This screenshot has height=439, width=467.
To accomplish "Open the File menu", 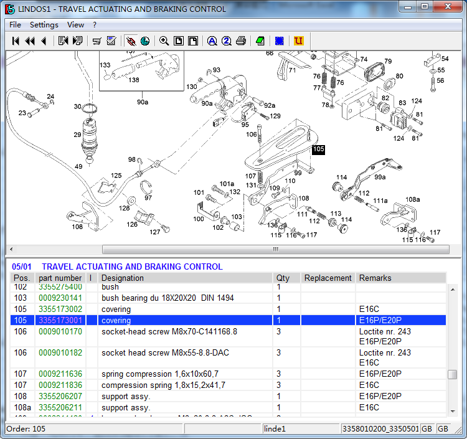I will 15,25.
